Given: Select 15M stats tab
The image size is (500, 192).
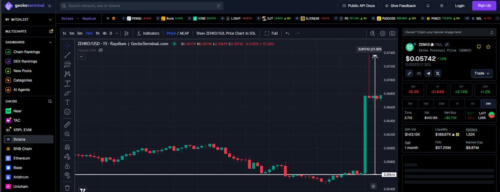Looking at the screenshot, I should (426, 103).
